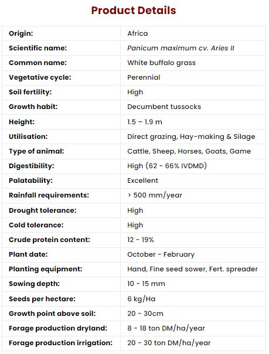Select the Palatability Excellent value
This screenshot has height=354, width=269.
(x=142, y=181)
